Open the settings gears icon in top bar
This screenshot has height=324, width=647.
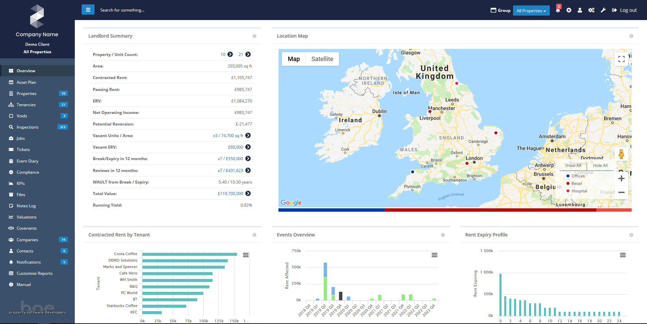coord(591,10)
